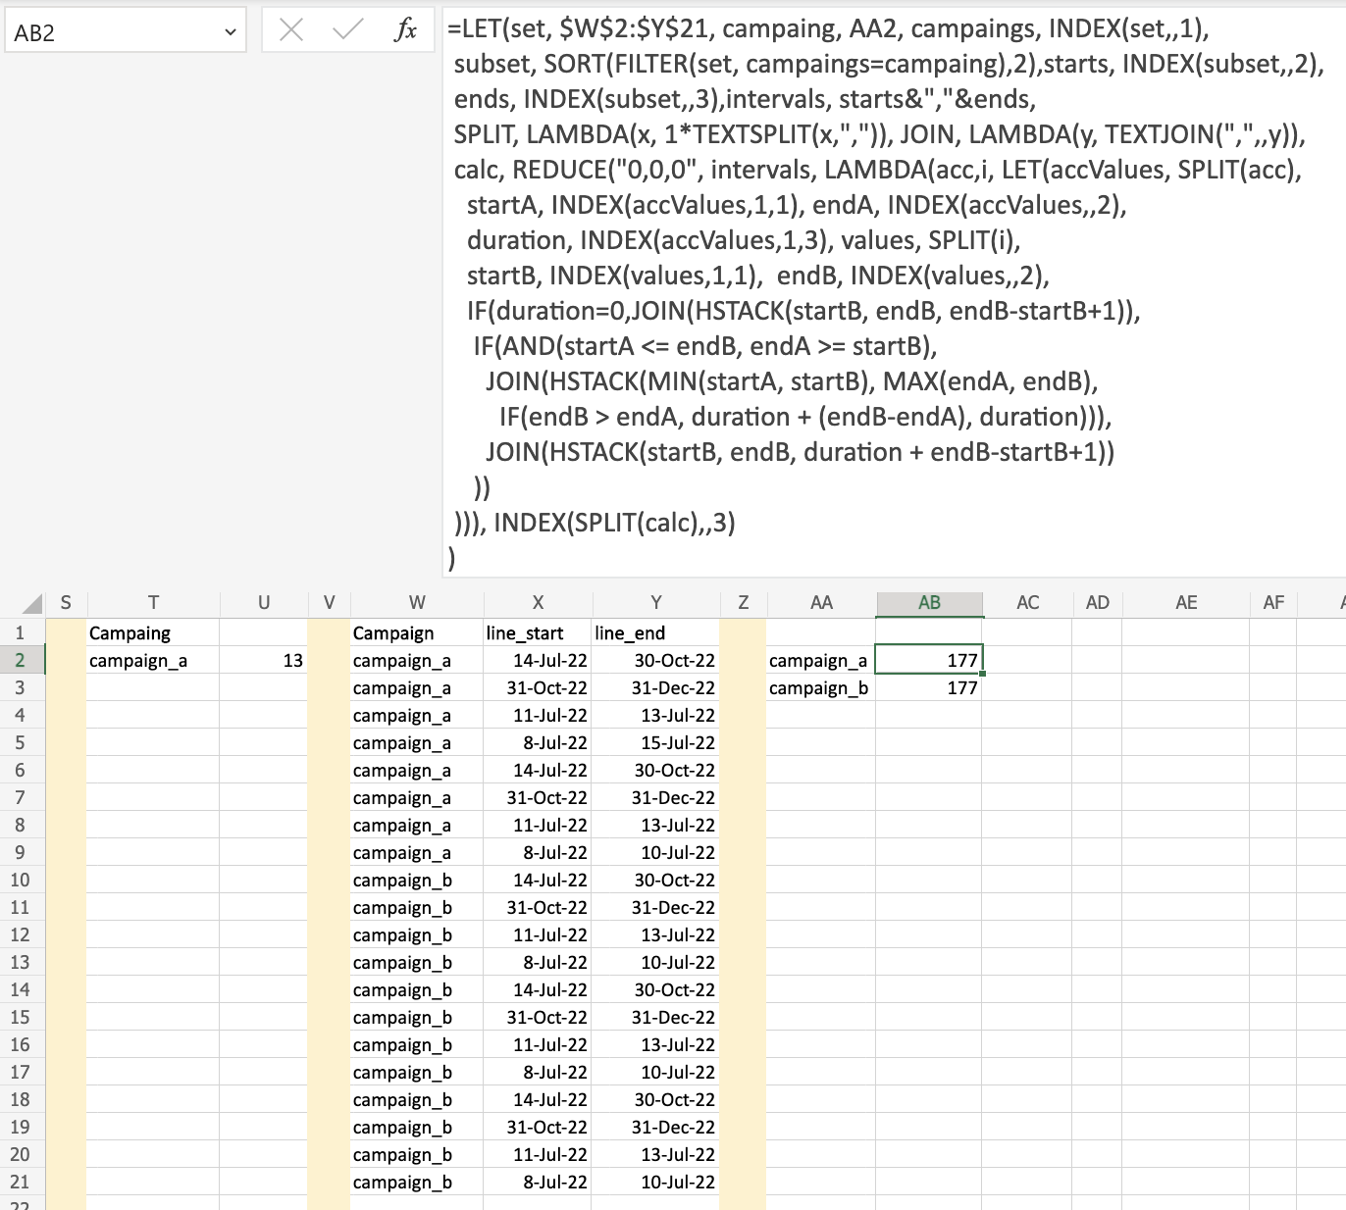Click 8-Jul-22 in row 5
Viewport: 1346px width, 1210px height.
(538, 742)
